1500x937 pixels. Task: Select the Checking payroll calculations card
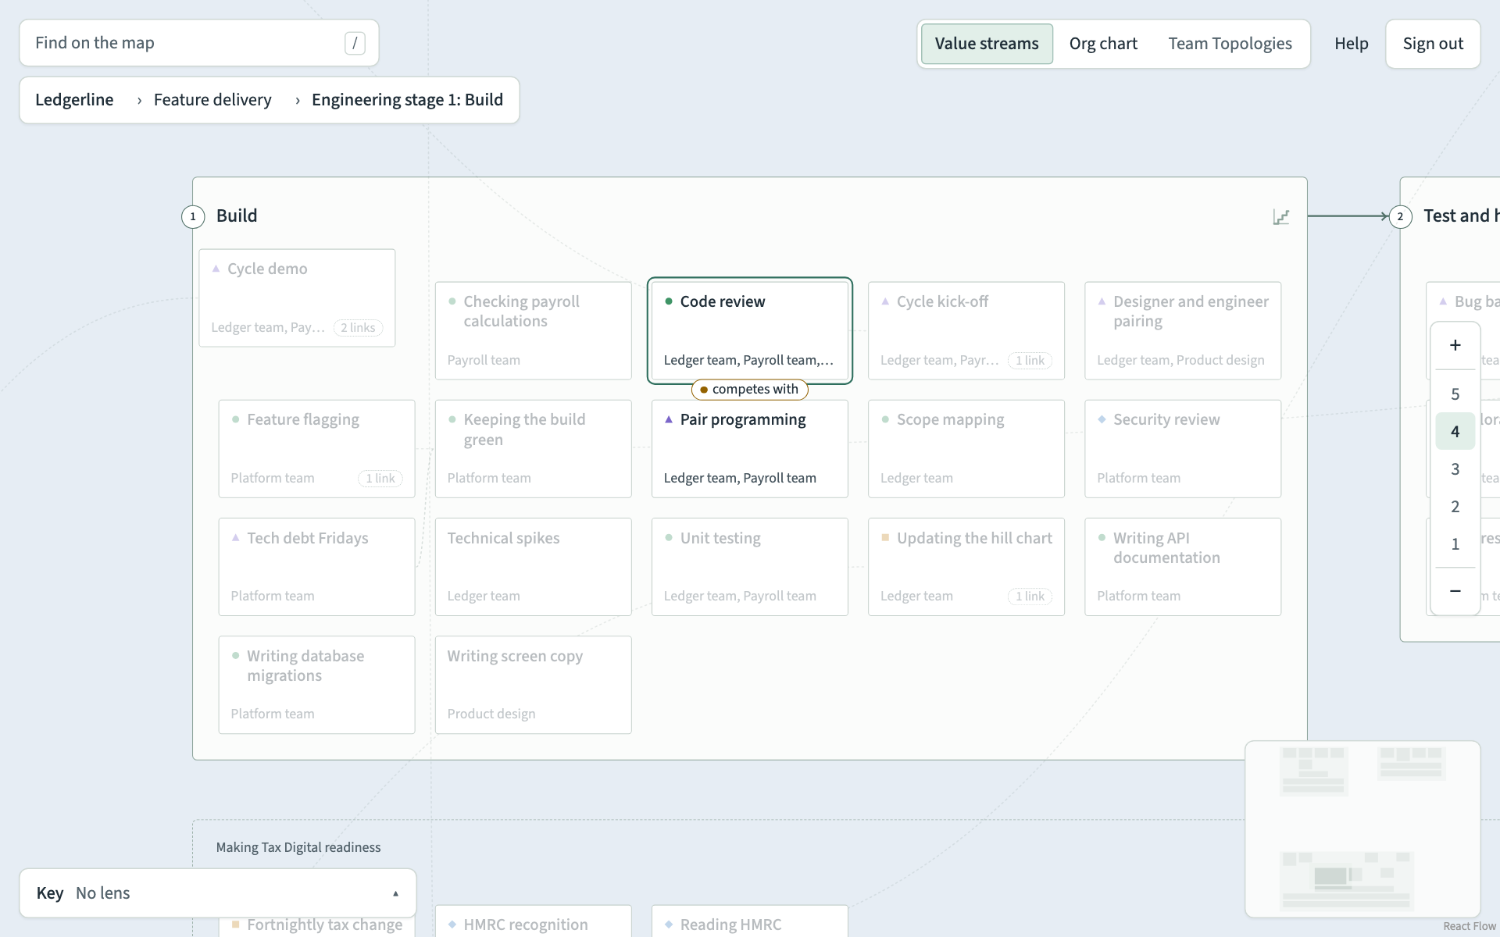[534, 331]
